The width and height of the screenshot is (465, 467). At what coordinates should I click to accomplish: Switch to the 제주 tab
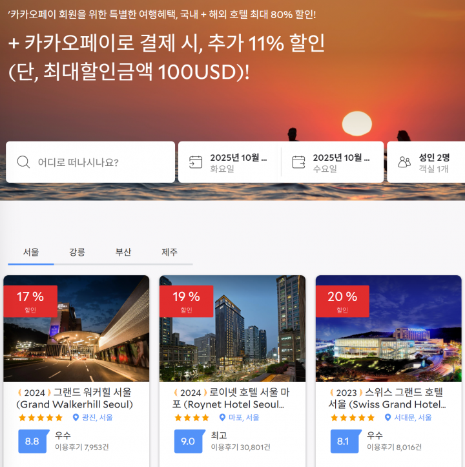coord(169,252)
